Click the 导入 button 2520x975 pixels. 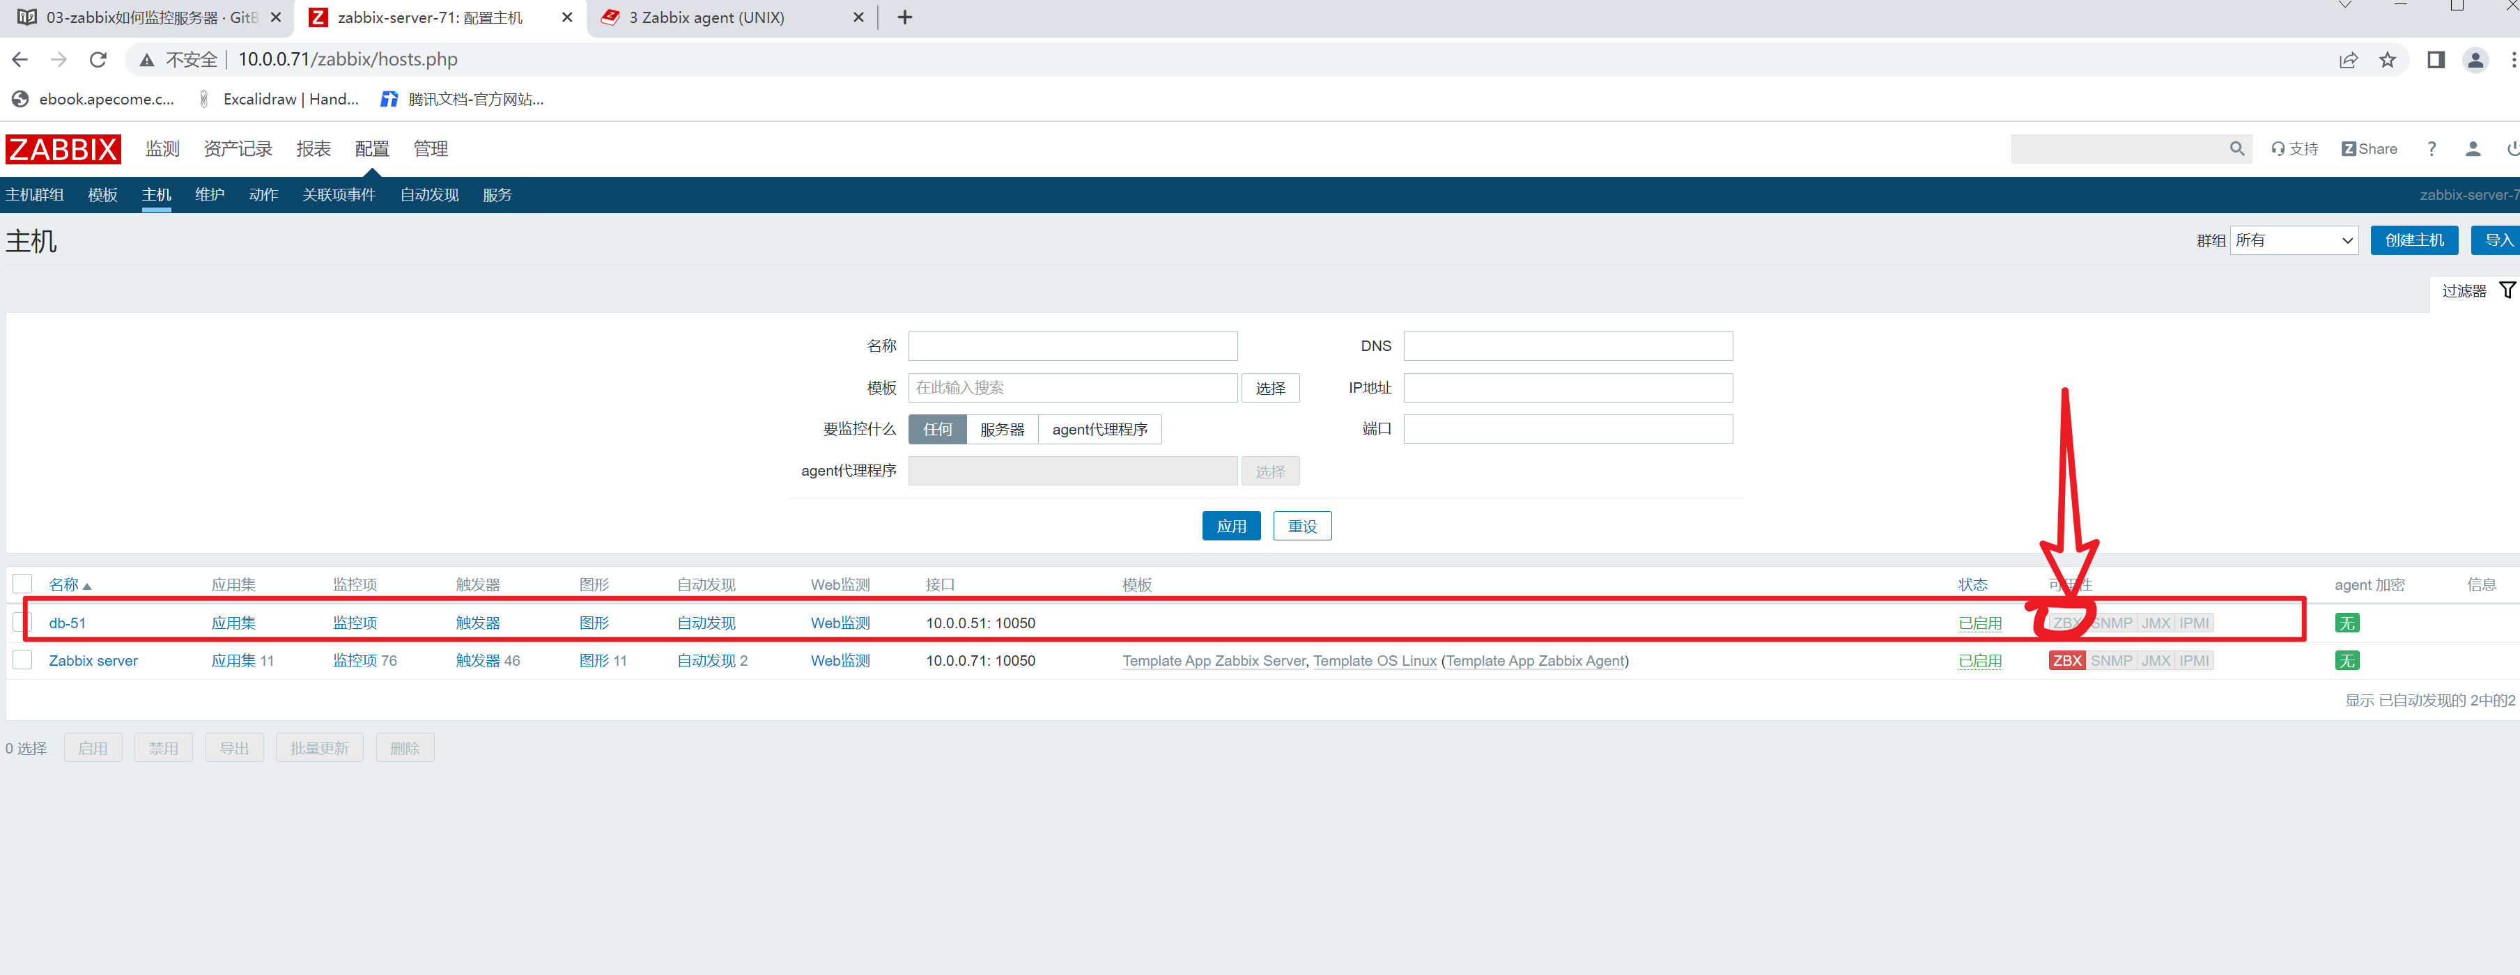pyautogui.click(x=2496, y=240)
